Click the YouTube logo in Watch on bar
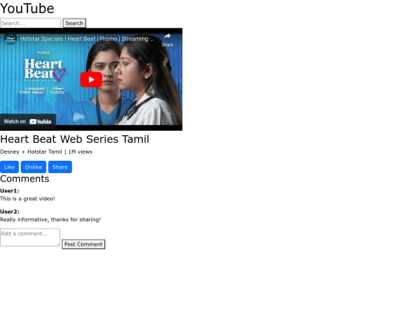 click(40, 121)
